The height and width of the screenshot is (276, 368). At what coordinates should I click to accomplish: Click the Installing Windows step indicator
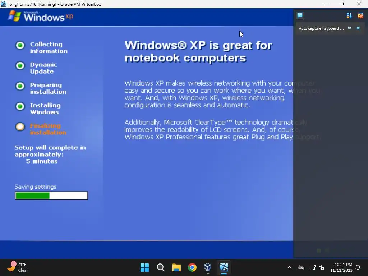[x=20, y=106]
